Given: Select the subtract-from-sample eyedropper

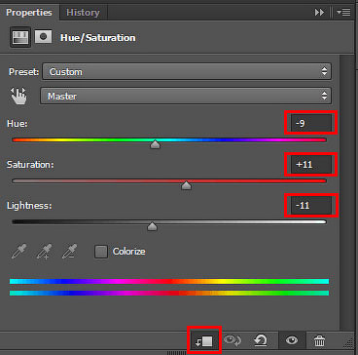Looking at the screenshot, I should point(69,252).
